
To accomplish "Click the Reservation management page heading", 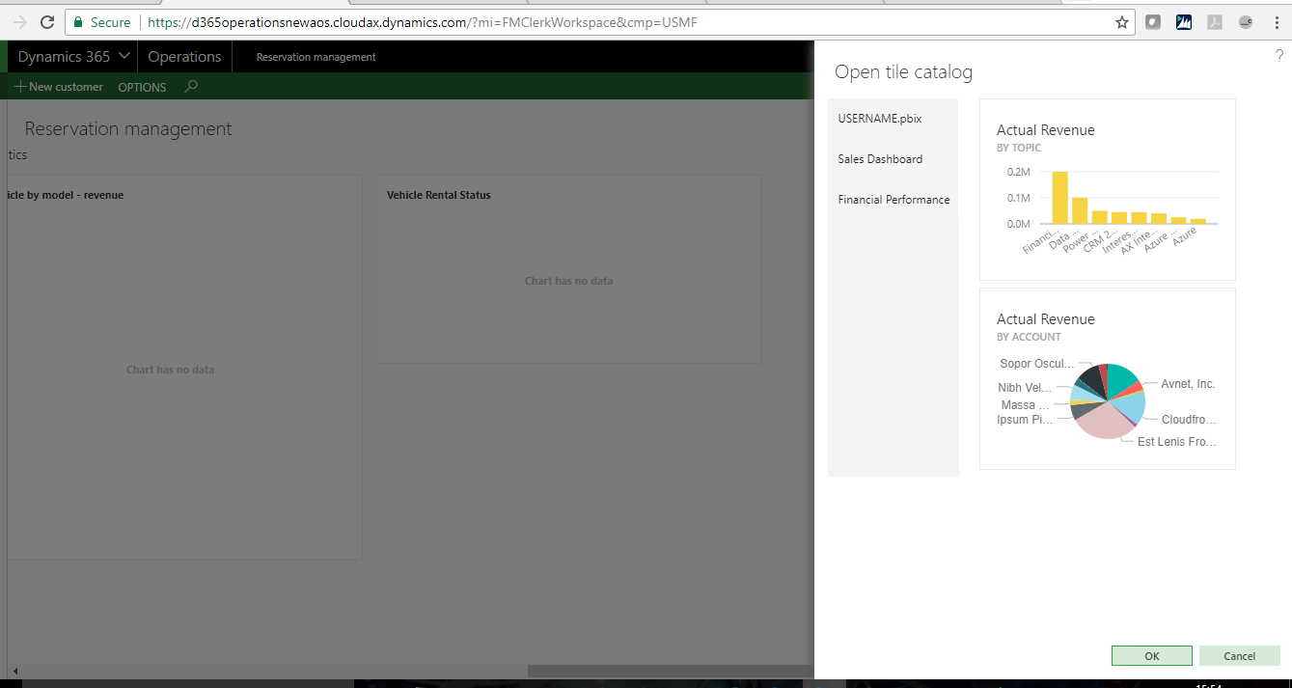I will pos(128,128).
